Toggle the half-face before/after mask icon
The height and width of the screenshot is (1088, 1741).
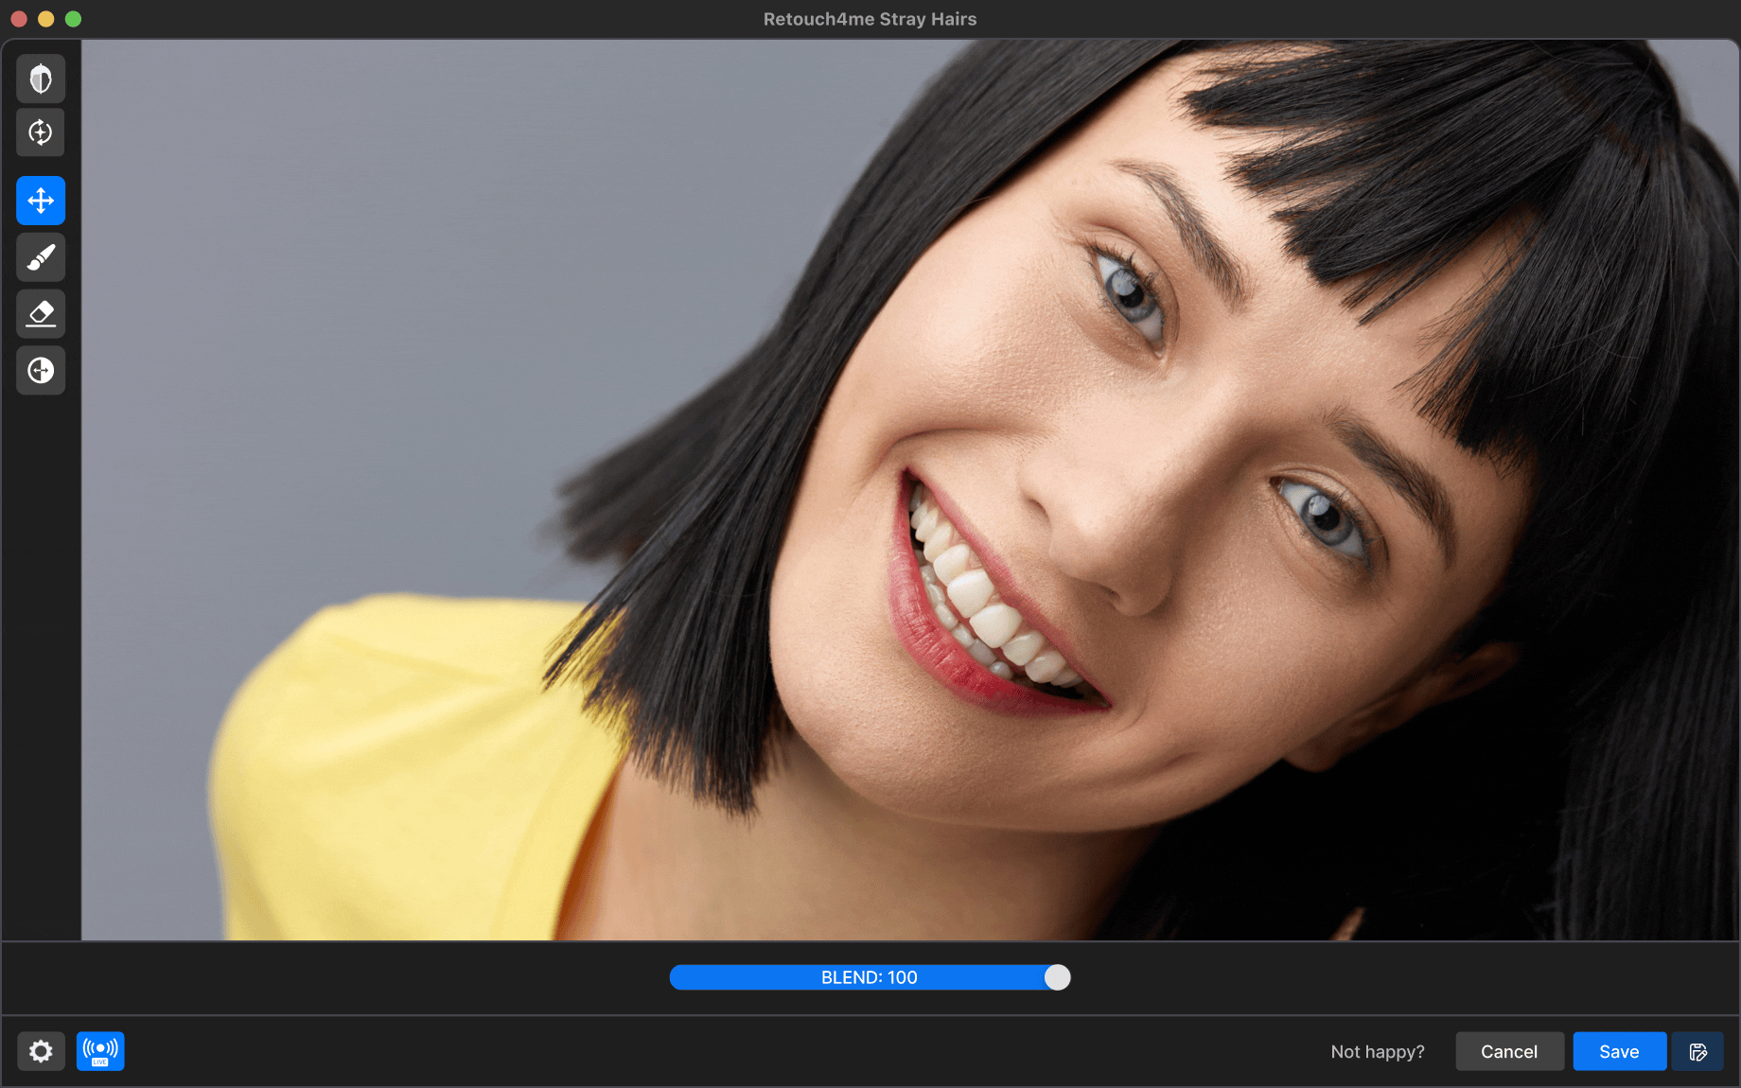(41, 79)
